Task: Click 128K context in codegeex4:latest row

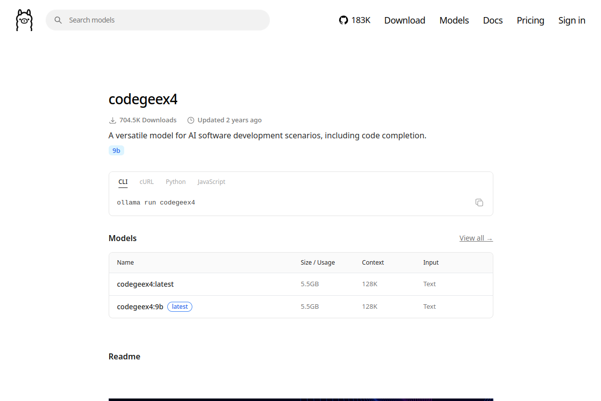Action: pos(370,284)
